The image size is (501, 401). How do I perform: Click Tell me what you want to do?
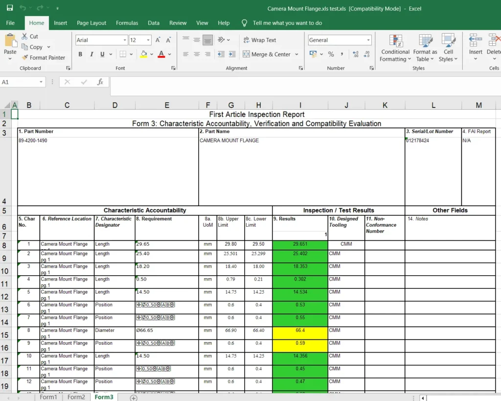tap(289, 23)
